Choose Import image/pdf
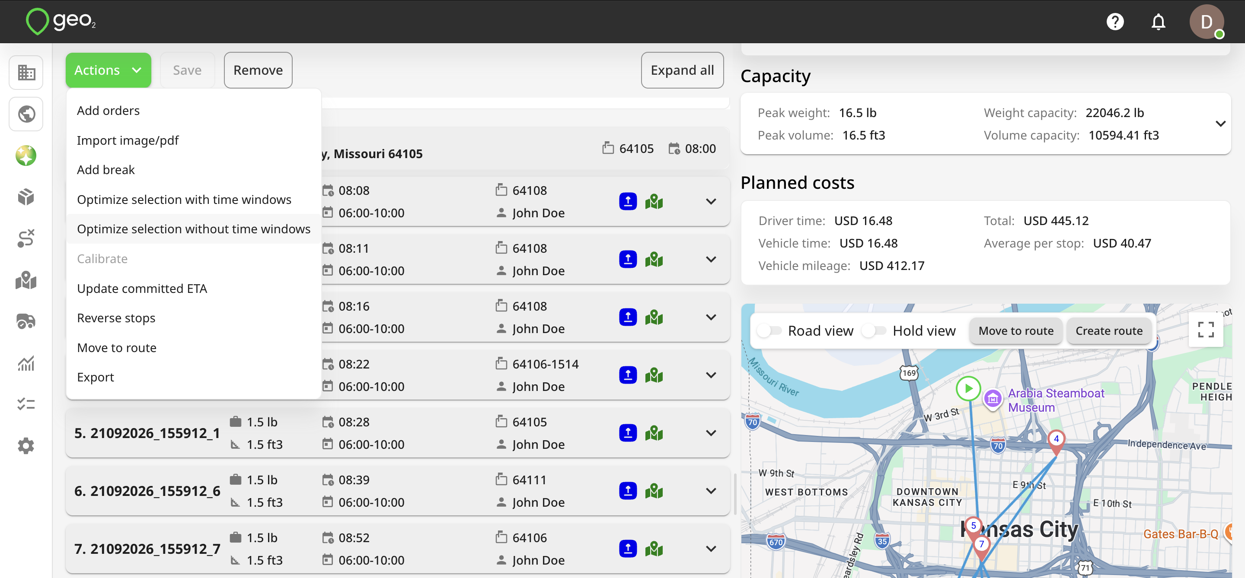This screenshot has width=1245, height=578. click(x=193, y=140)
